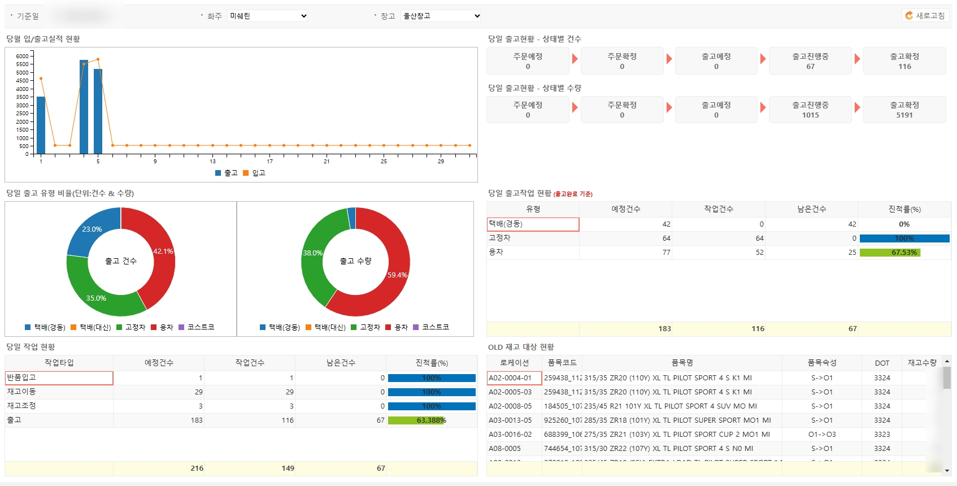Viewport: 957px width, 486px height.
Task: Toggle 용차 legend in 출고 수량 donut chart
Action: pos(388,327)
